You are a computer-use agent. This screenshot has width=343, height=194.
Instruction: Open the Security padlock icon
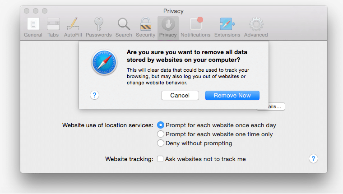pos(146,24)
